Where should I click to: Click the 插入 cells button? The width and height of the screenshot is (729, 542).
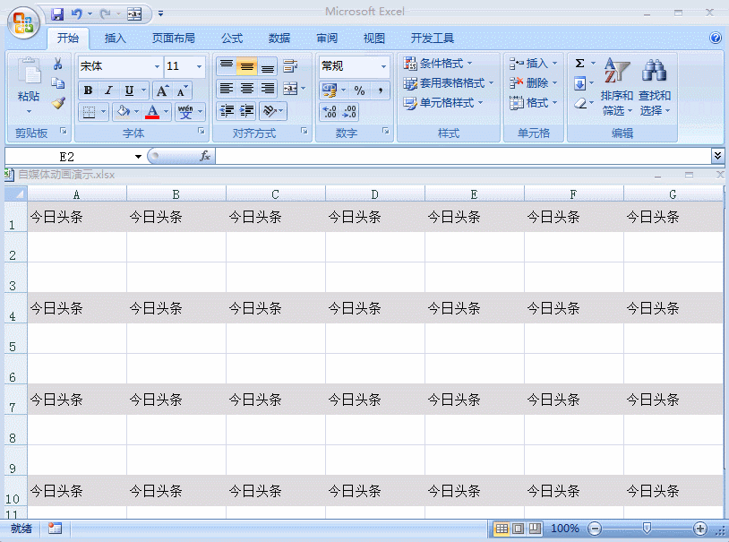(533, 64)
